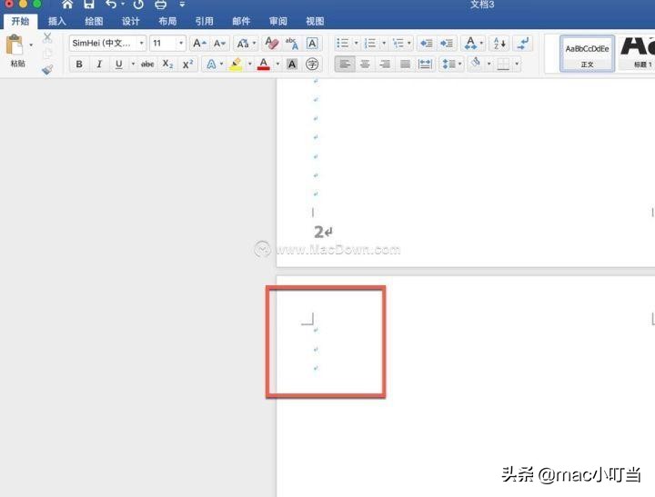Switch to the 开始 Home tab
Screen dimensions: 655x497
20,21
